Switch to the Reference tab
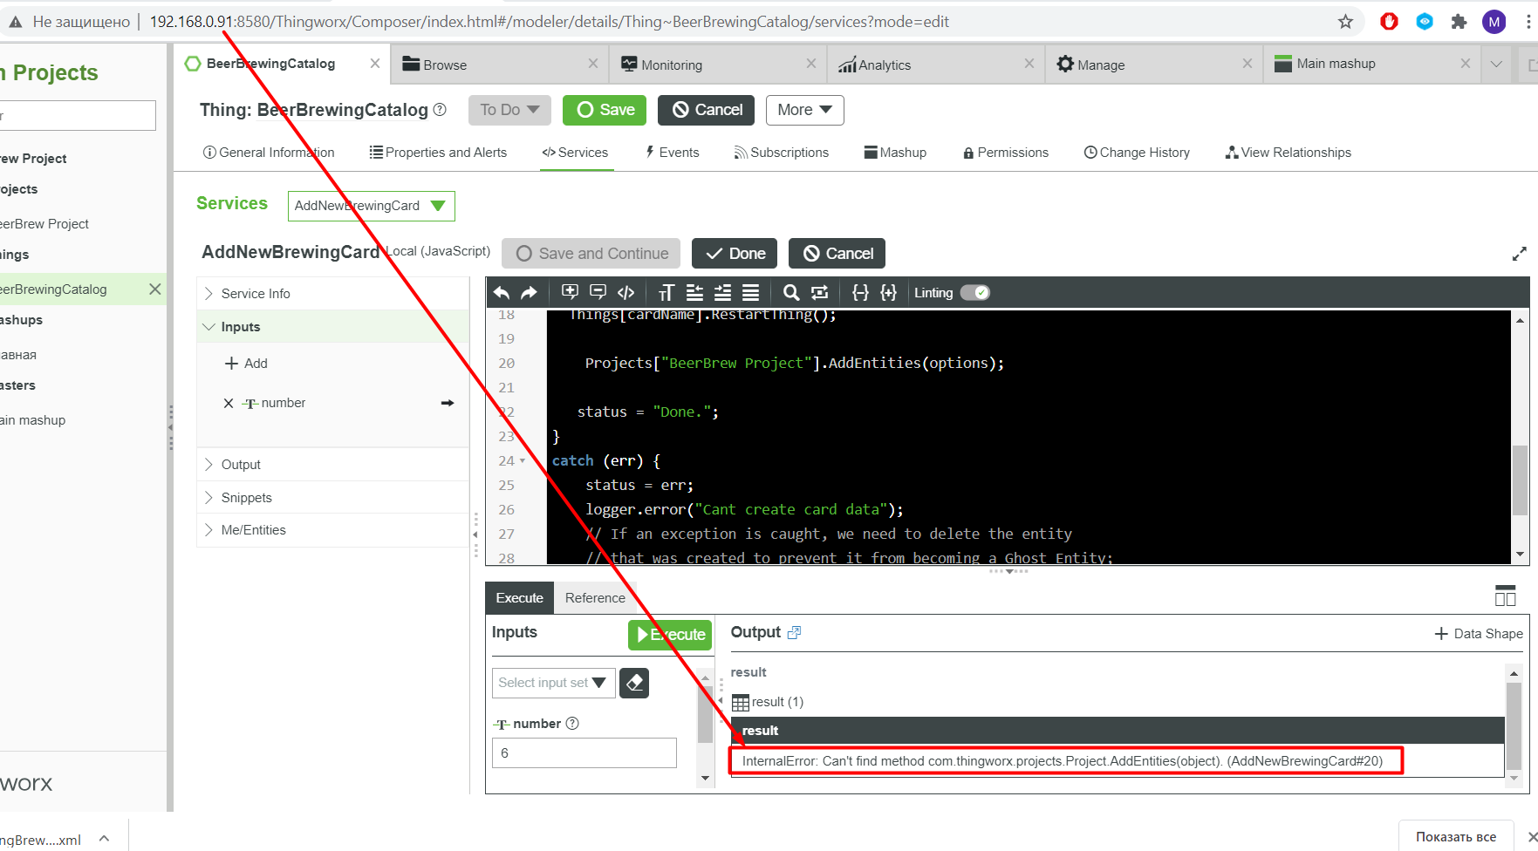Screen dimensions: 1538x851 [595, 598]
